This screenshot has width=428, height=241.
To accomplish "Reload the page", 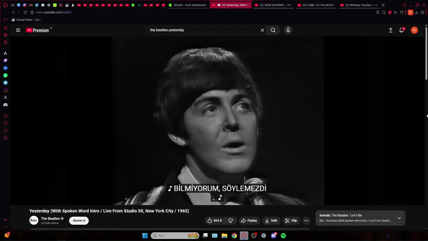I will [25, 12].
